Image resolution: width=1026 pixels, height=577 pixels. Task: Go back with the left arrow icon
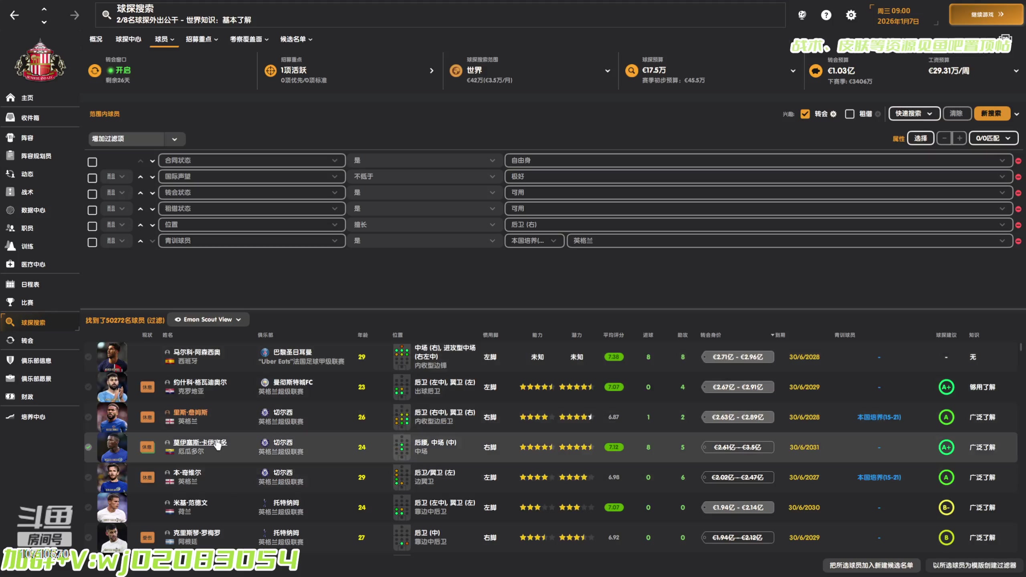14,15
